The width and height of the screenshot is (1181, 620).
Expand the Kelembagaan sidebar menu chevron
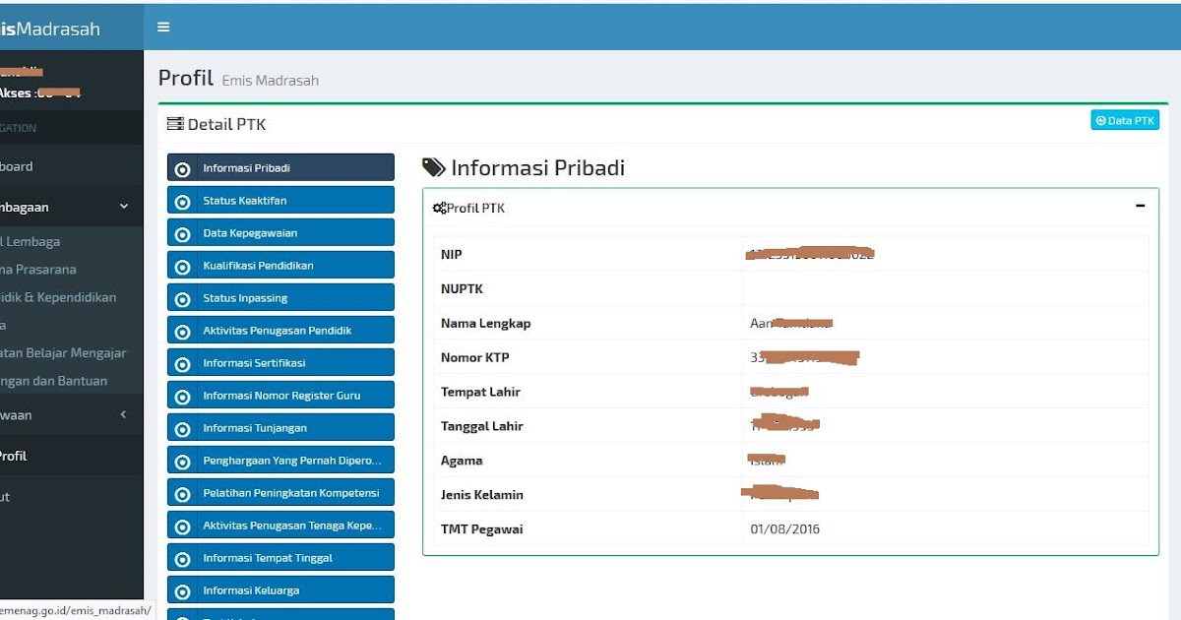[123, 207]
